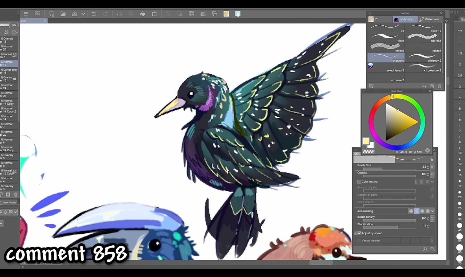The width and height of the screenshot is (465, 277).
Task: Expand the Color mixing mode dropdown
Action: click(432, 181)
